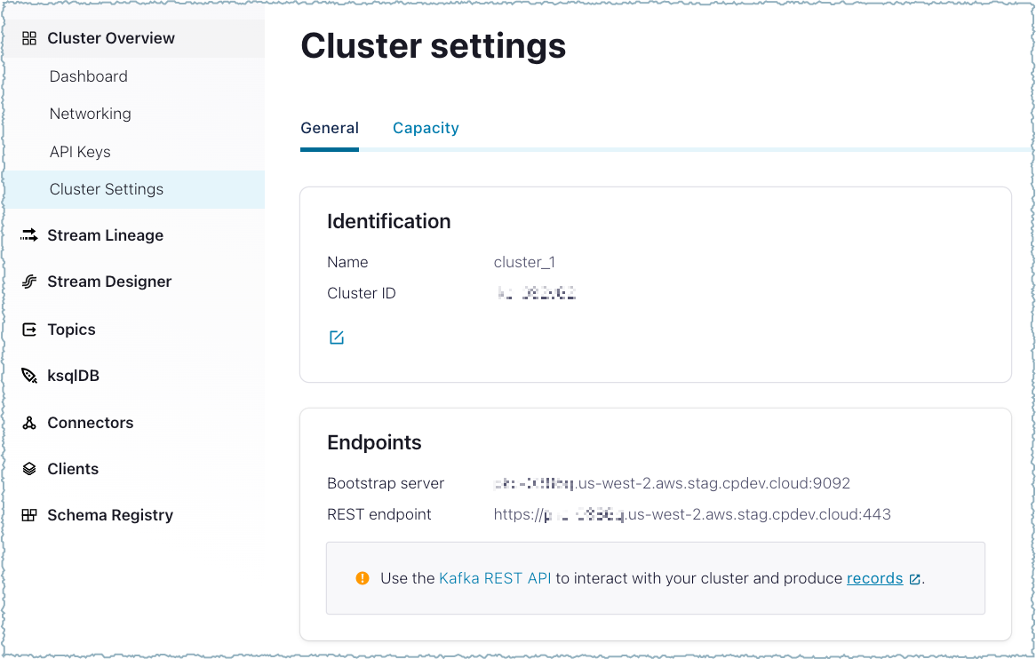This screenshot has width=1036, height=659.
Task: Click the Stream Designer icon
Action: point(29,282)
